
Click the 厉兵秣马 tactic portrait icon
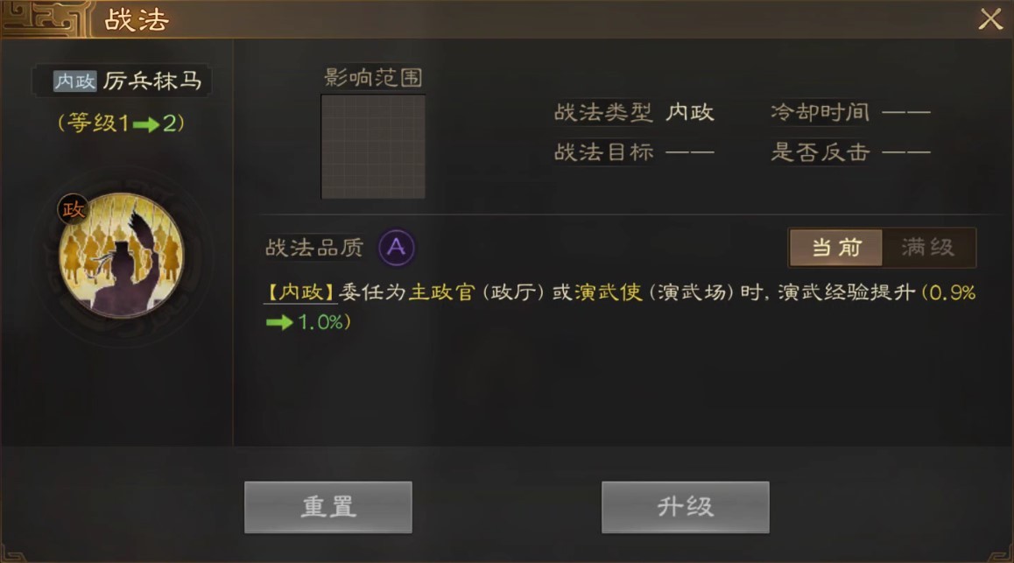[x=122, y=256]
